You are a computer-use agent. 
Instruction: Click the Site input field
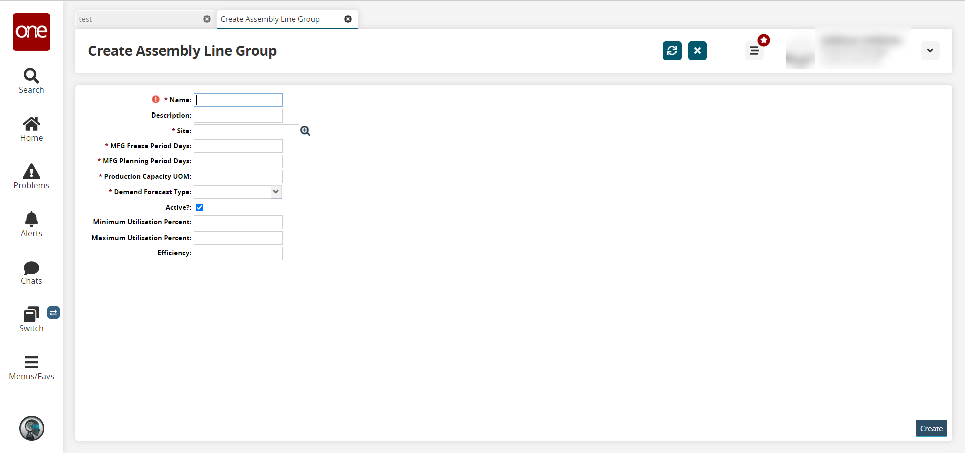pyautogui.click(x=246, y=131)
